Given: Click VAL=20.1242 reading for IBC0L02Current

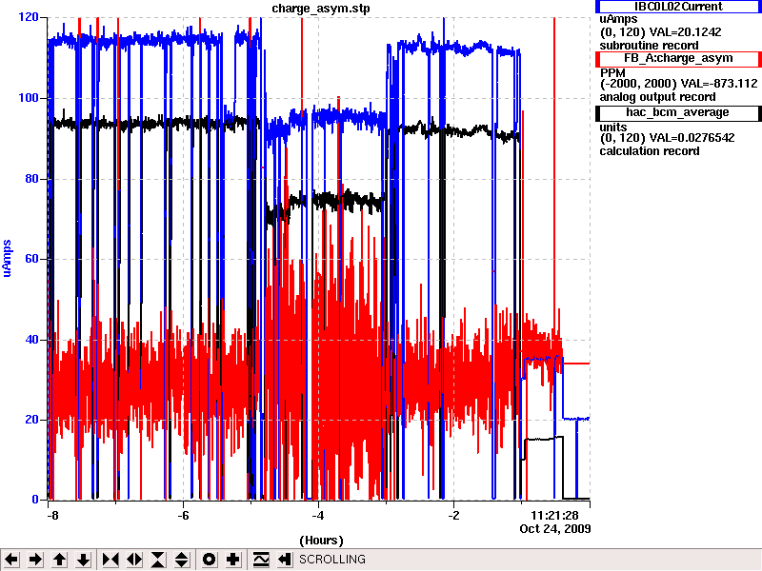Looking at the screenshot, I should click(x=685, y=32).
